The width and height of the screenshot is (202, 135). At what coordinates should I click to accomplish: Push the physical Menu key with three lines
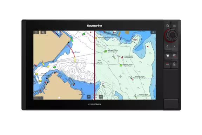[x=174, y=26]
